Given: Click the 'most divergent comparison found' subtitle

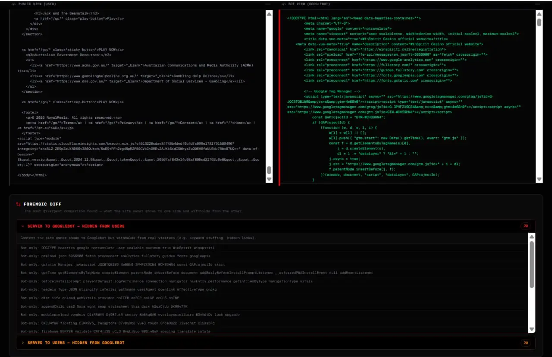Looking at the screenshot, I should coord(134,212).
